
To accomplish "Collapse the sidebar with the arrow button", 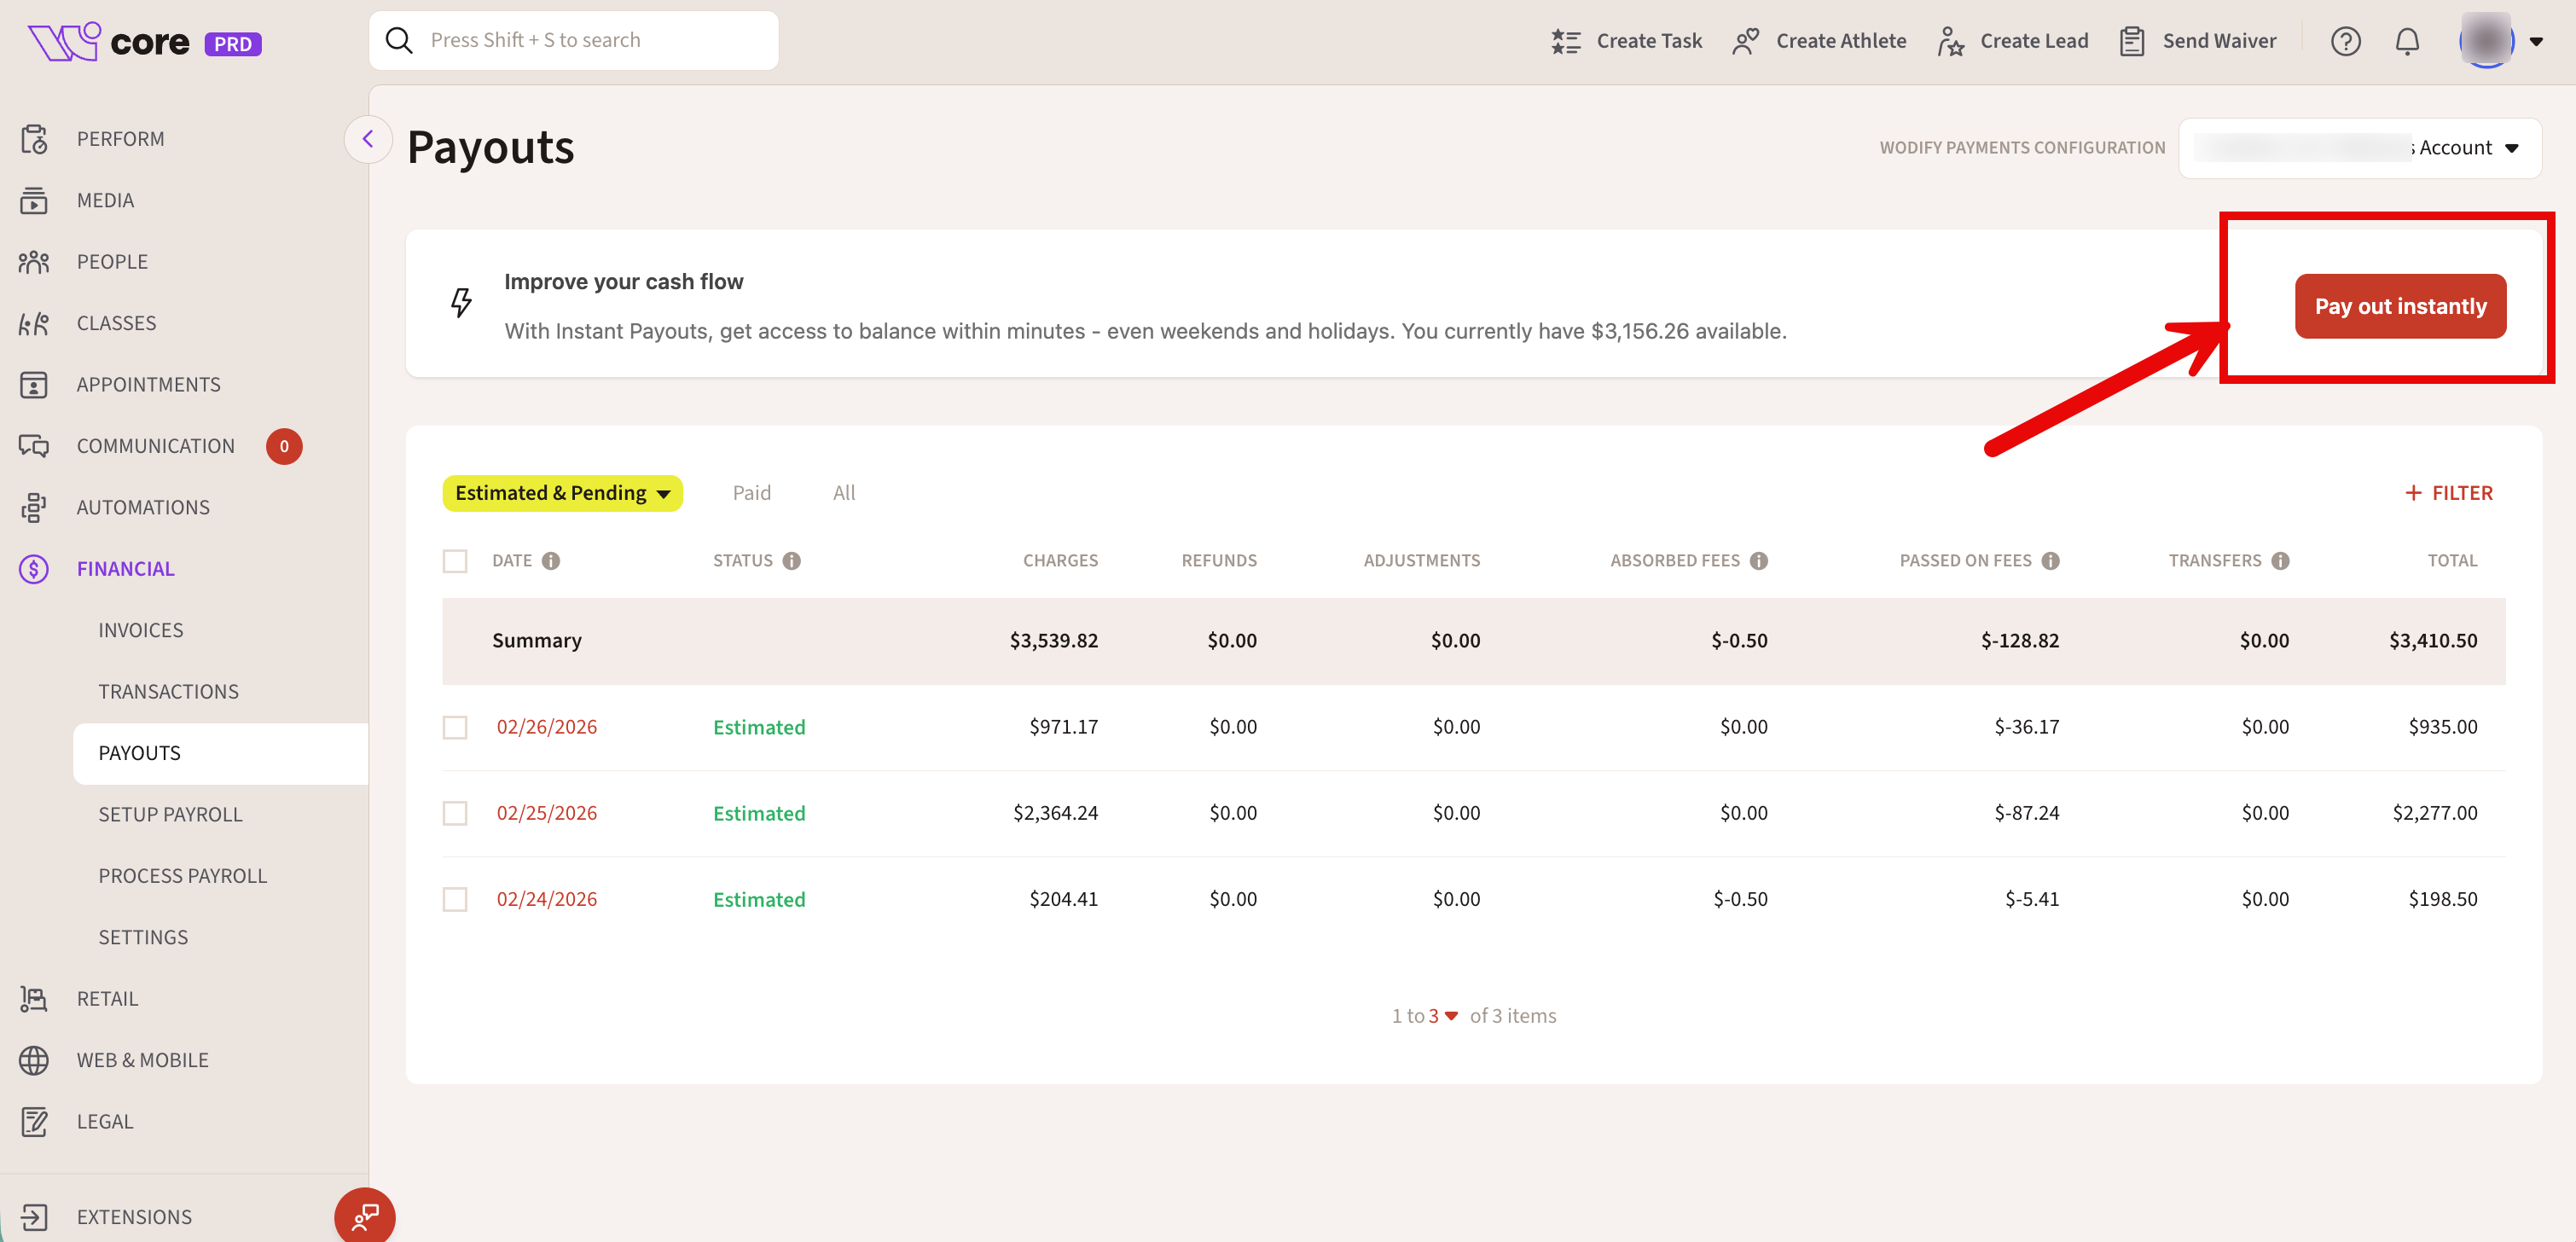I will point(368,139).
